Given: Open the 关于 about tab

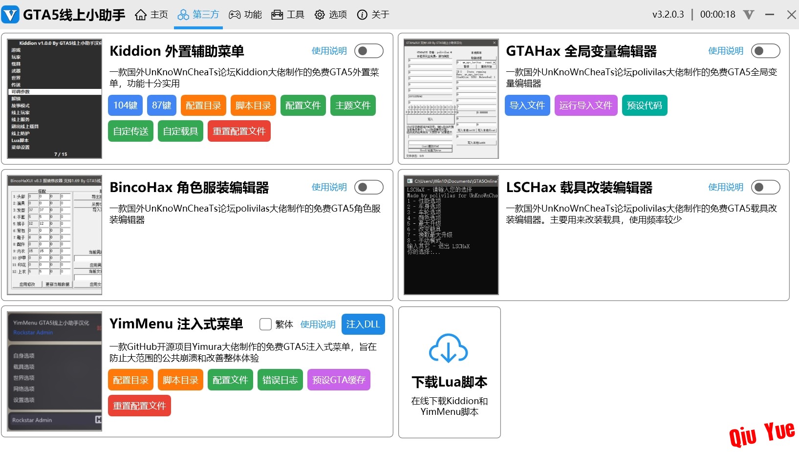Looking at the screenshot, I should (373, 15).
